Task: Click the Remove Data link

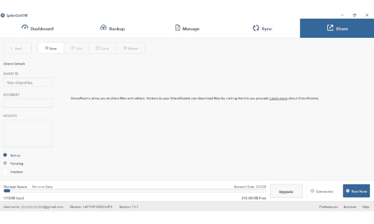Action: (x=42, y=187)
